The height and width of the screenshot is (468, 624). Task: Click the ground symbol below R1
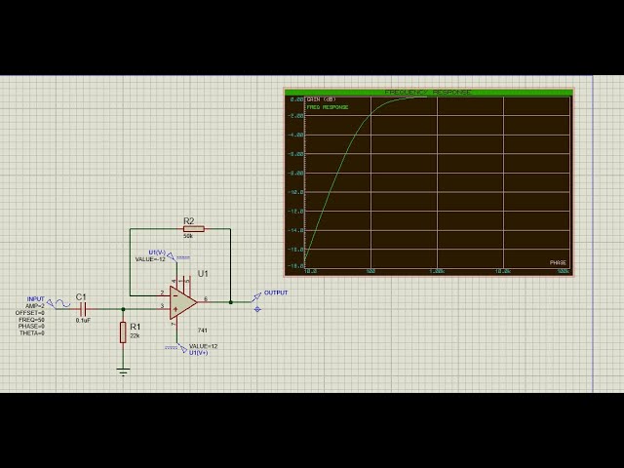click(x=124, y=371)
